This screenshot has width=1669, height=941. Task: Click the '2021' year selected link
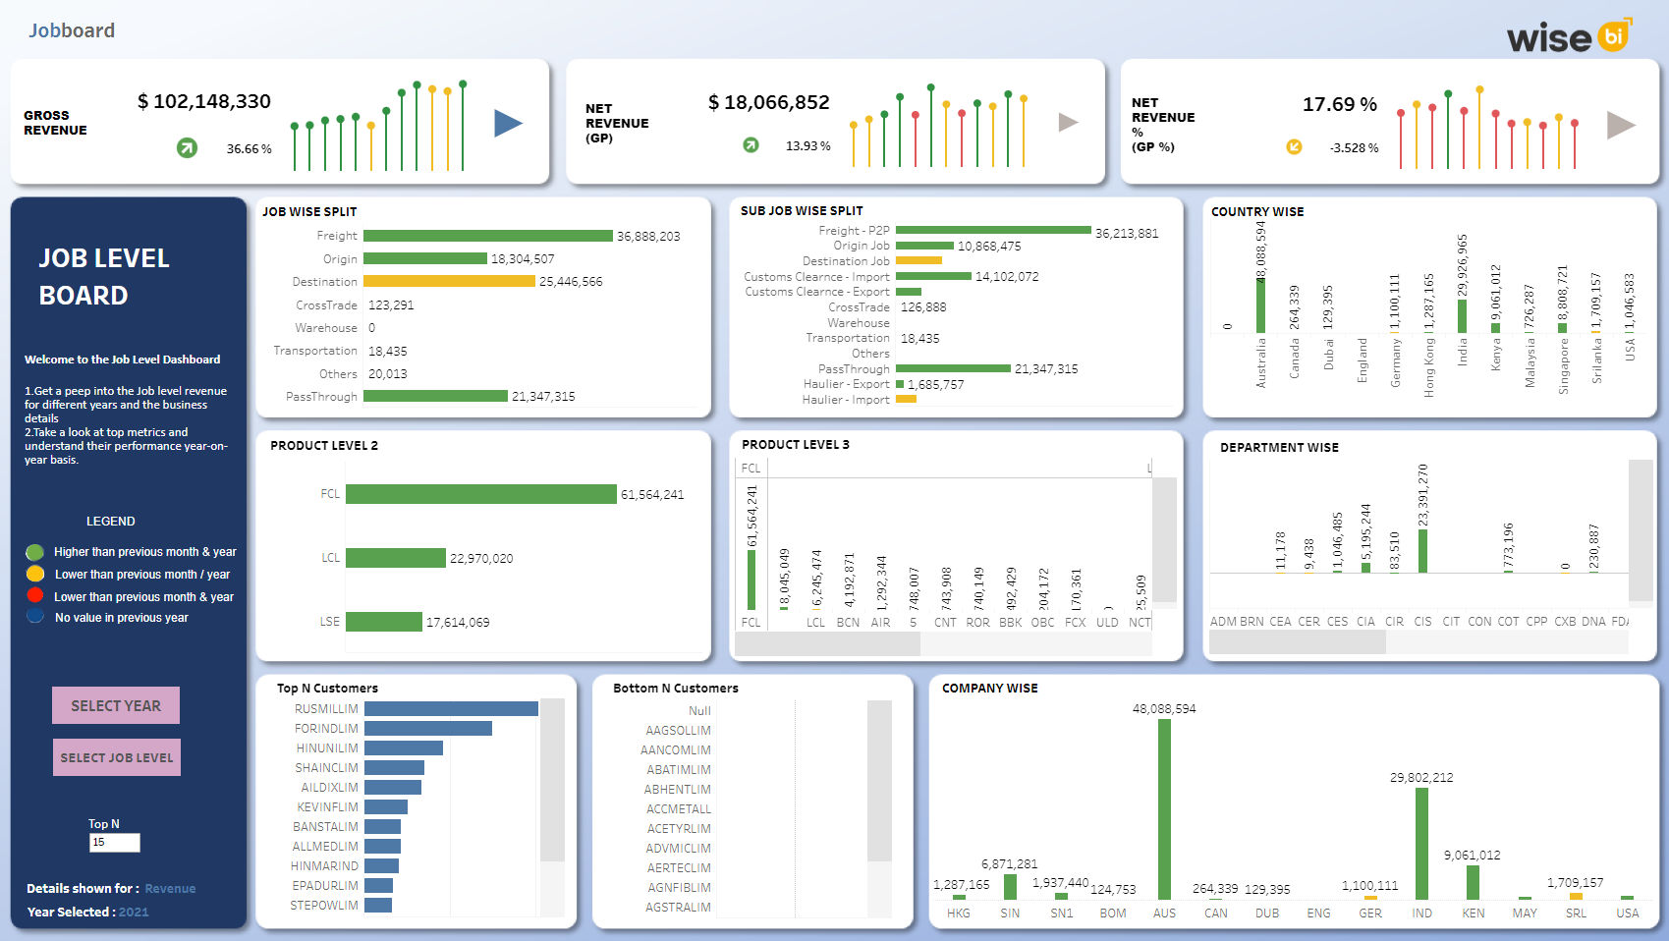tap(136, 912)
